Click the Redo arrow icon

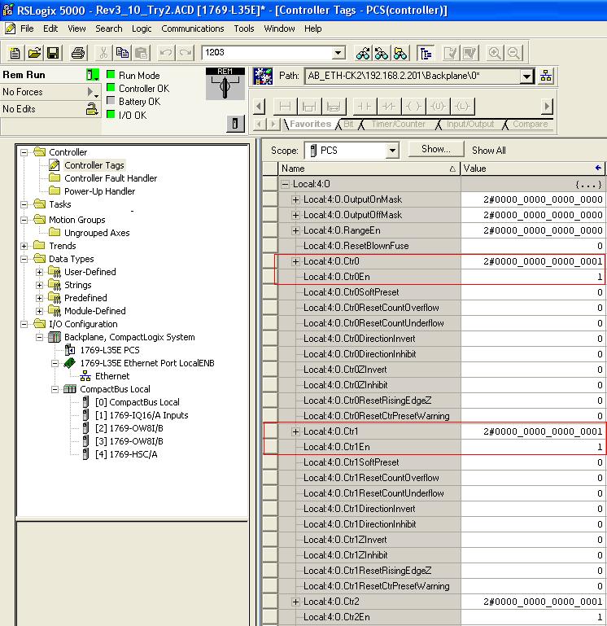coord(186,53)
